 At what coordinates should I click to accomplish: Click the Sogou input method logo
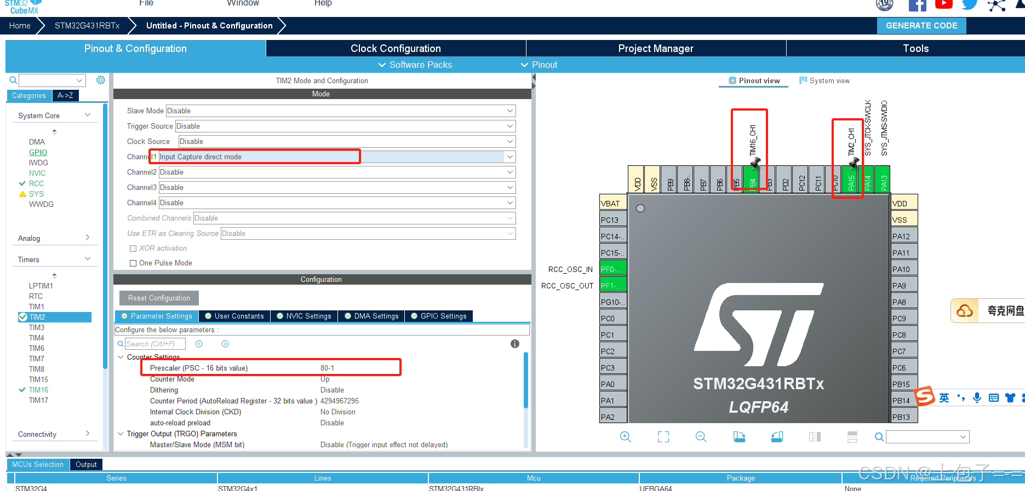[x=925, y=396]
